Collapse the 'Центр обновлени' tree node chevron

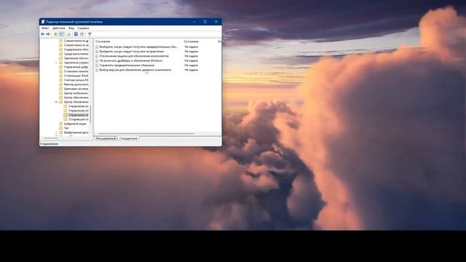coord(56,102)
